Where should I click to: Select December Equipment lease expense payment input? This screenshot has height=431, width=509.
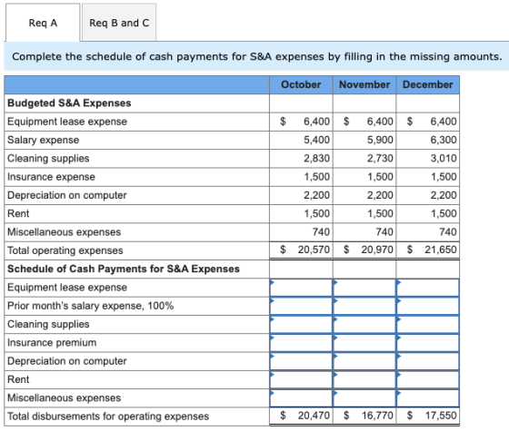[427, 288]
